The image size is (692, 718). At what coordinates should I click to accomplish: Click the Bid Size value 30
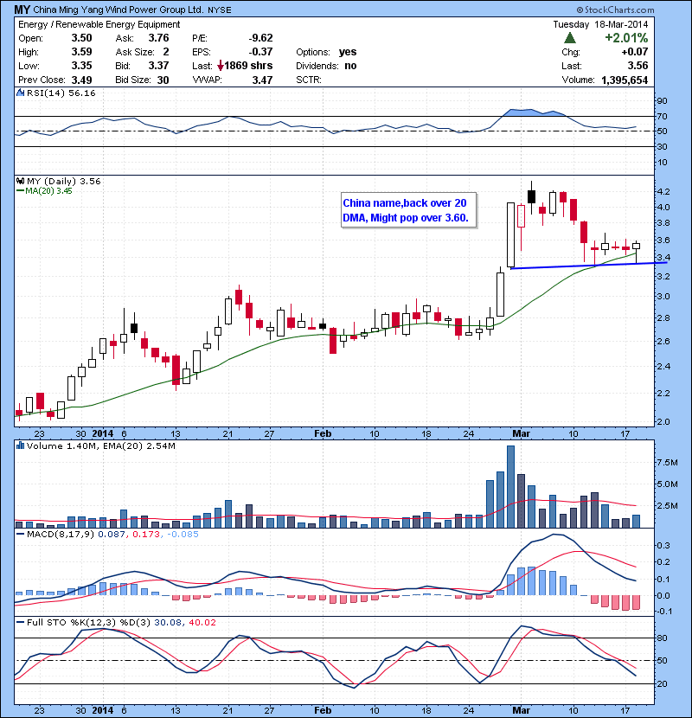tap(163, 80)
